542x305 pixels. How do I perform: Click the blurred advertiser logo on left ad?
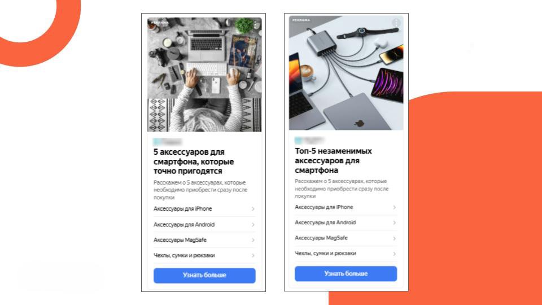point(168,141)
